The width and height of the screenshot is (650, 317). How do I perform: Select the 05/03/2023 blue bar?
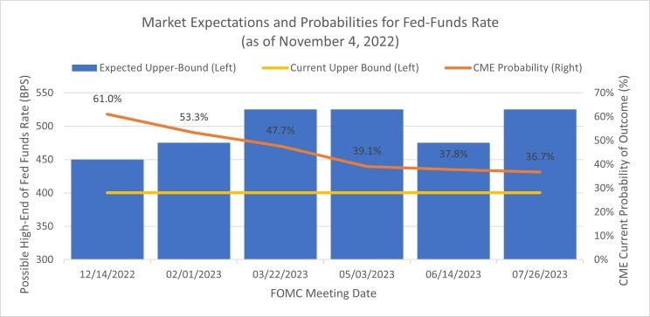pyautogui.click(x=367, y=184)
